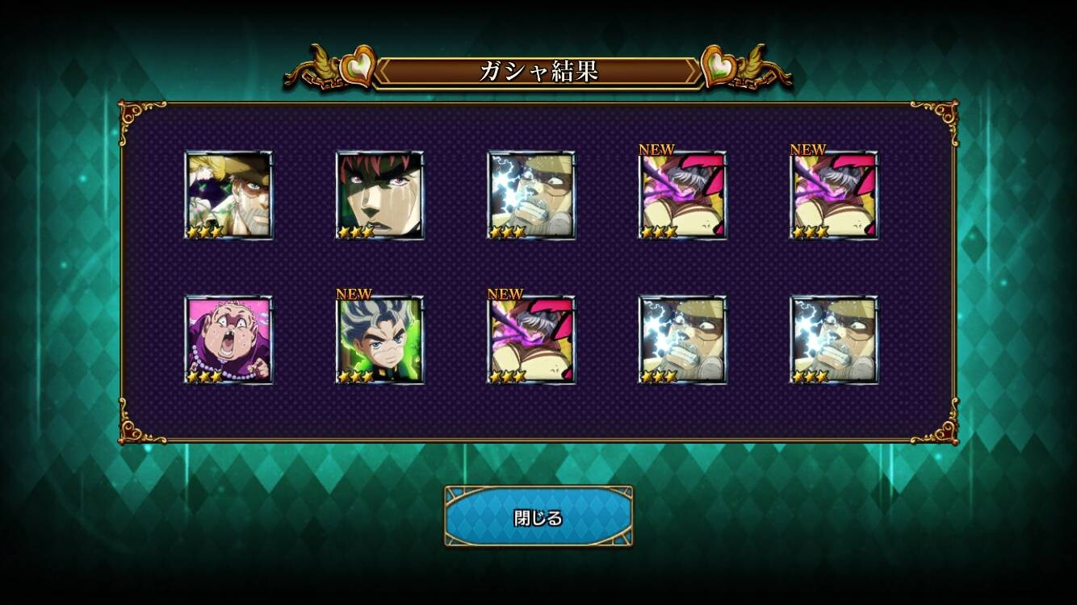Image resolution: width=1077 pixels, height=605 pixels.
Task: Click the NEW label on top row last card
Action: [x=808, y=150]
